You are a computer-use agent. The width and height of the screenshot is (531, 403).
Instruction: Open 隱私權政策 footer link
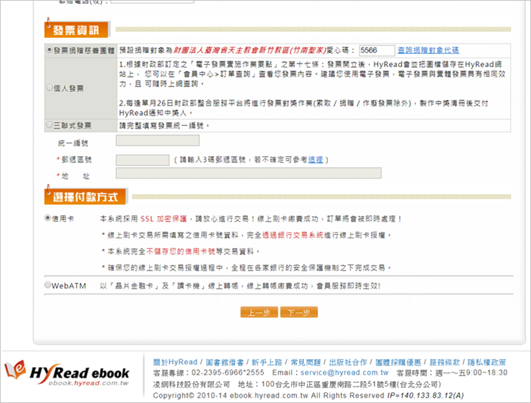486,363
